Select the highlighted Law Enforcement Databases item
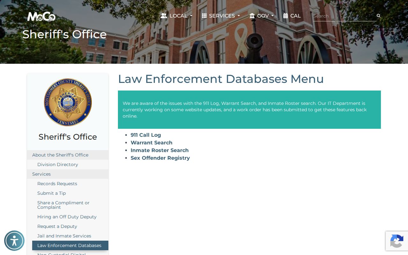 pos(70,245)
